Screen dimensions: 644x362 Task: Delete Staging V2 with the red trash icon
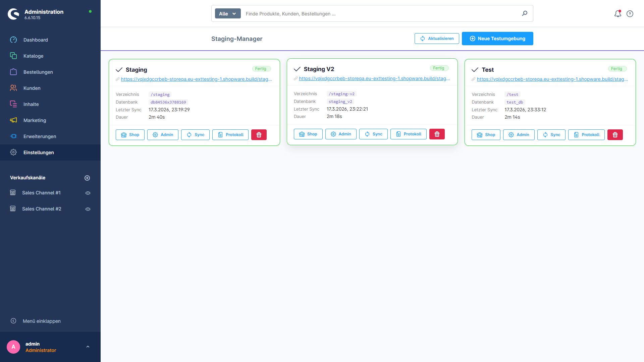[437, 134]
